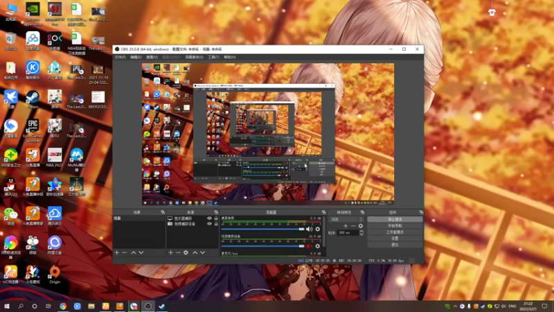Adjust the video capture device volume slider

(x=262, y=246)
